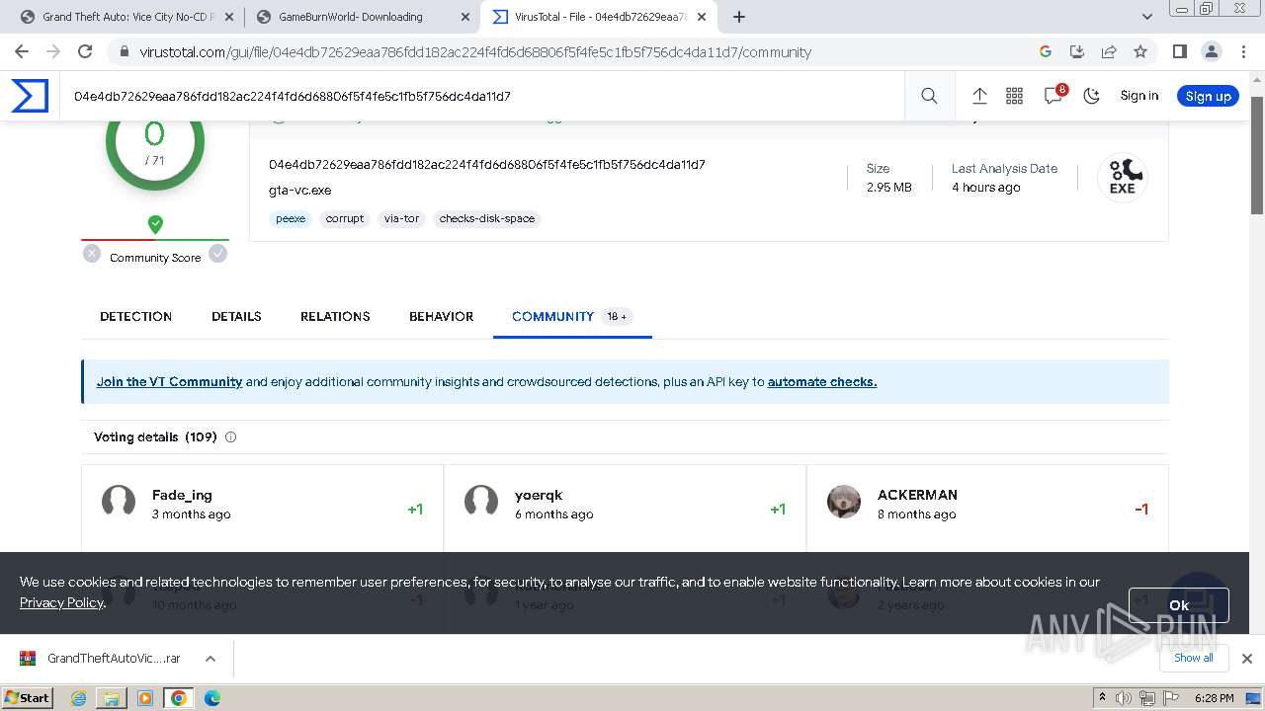
Task: Open the Privacy Policy link
Action: [61, 602]
